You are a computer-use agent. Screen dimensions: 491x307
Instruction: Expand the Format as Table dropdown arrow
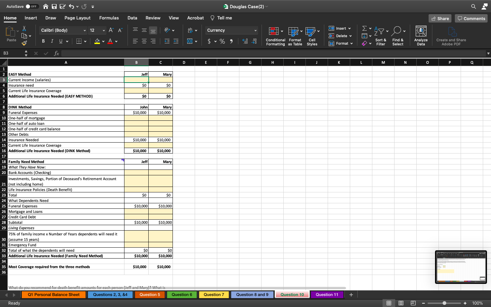(x=301, y=31)
